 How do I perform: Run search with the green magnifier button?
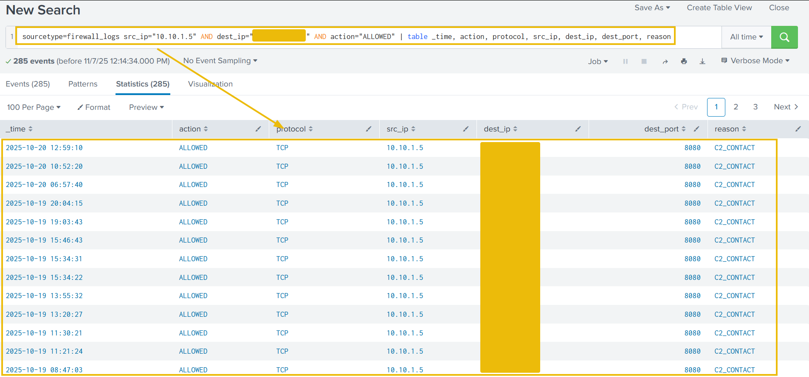coord(784,37)
